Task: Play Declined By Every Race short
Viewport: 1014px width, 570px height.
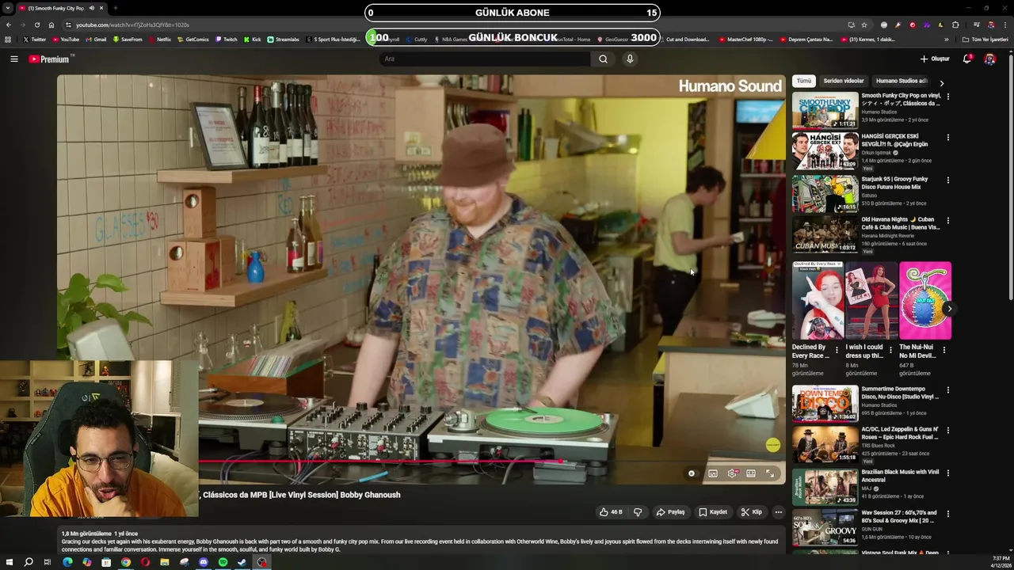Action: (818, 301)
